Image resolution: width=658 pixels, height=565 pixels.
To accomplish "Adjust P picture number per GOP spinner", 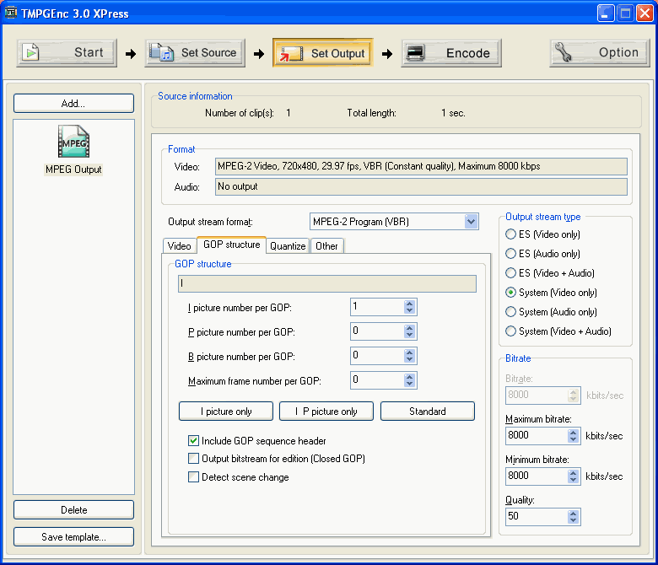I will 410,331.
